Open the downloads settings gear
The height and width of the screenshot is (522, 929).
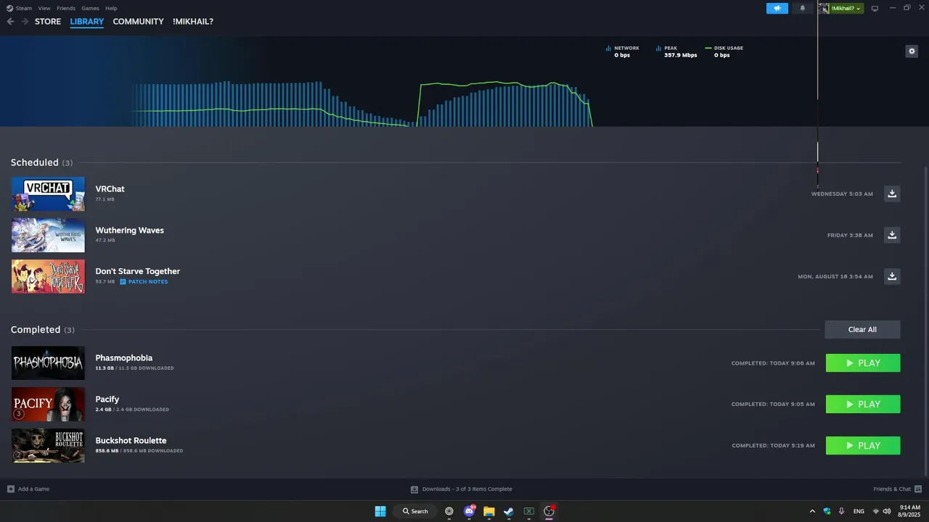[x=912, y=51]
